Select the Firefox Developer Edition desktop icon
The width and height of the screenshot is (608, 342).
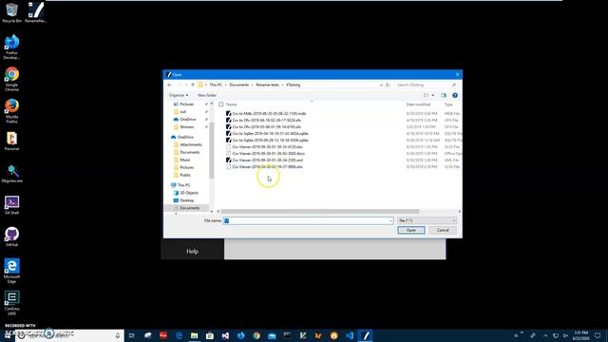coord(11,47)
